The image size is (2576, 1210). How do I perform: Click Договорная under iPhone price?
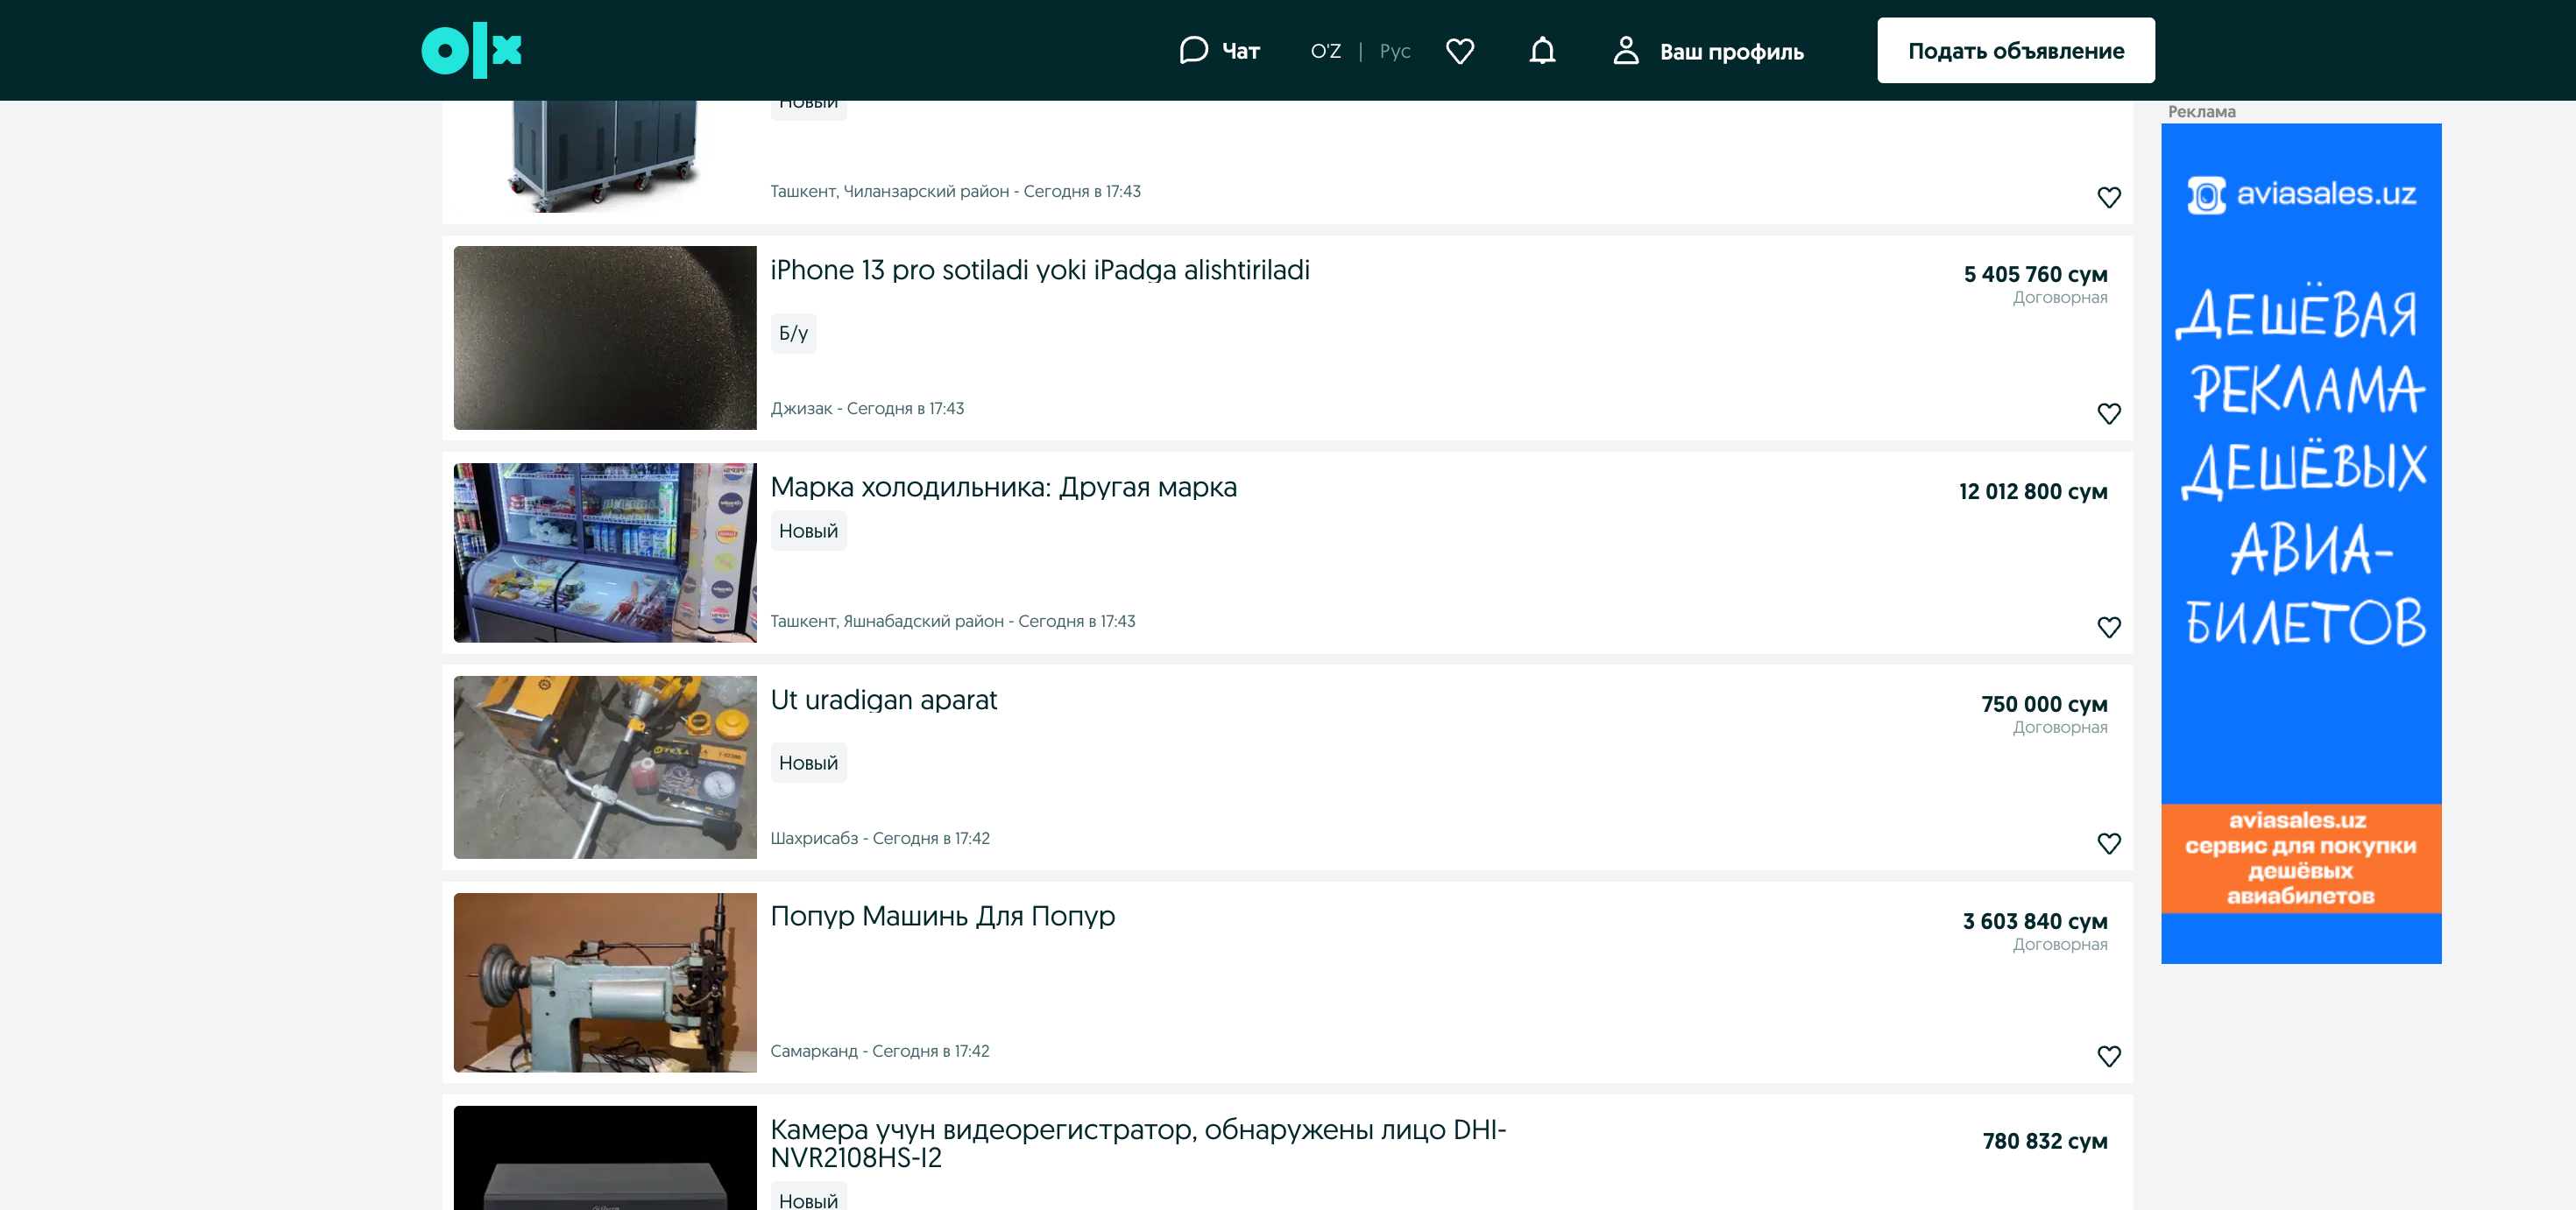pos(2060,298)
